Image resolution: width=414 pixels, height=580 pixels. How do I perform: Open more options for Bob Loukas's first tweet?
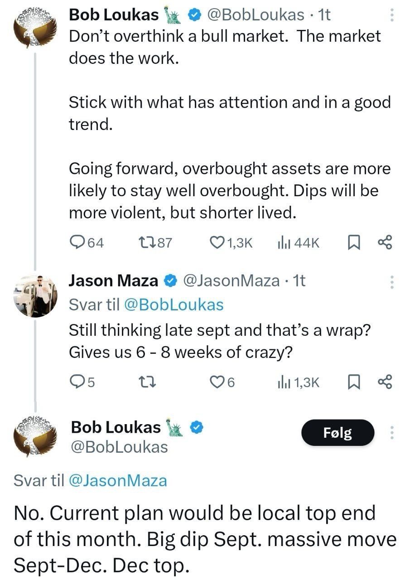[x=392, y=16]
